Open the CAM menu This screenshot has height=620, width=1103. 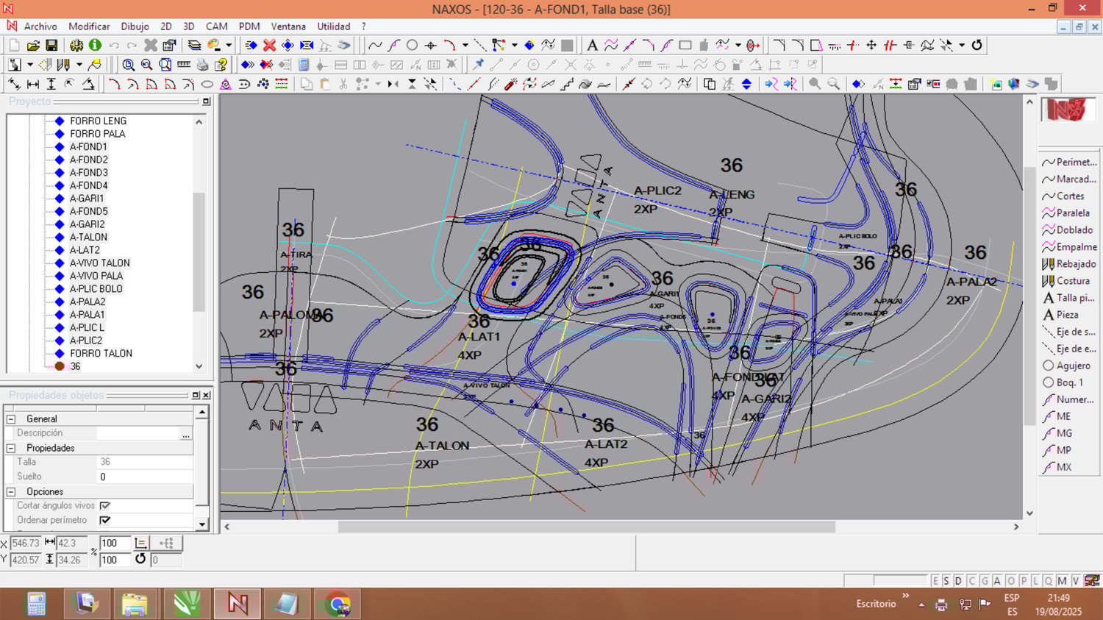pos(216,26)
